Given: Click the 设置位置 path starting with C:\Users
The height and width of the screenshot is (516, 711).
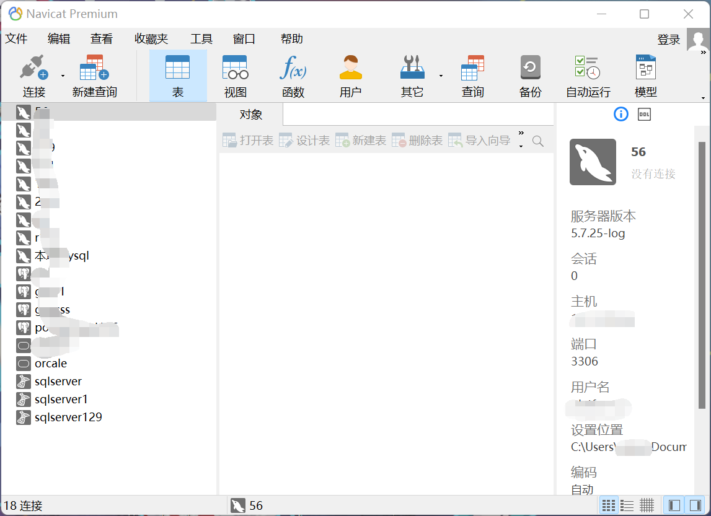Looking at the screenshot, I should [629, 447].
